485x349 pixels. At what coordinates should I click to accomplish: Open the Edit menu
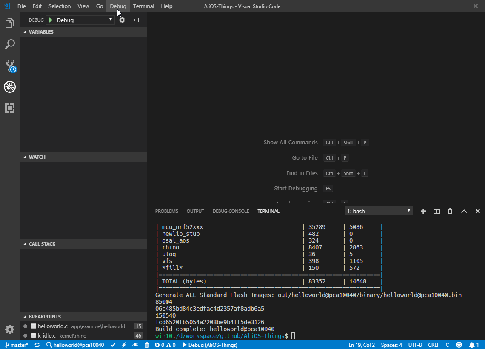[x=37, y=6]
